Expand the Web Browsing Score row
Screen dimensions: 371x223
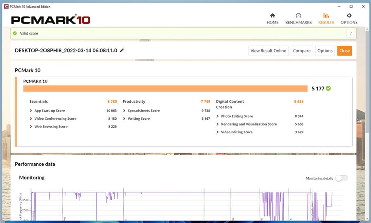point(31,127)
